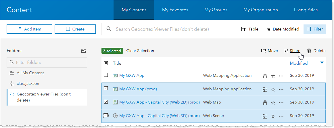Toggle the select-all checkbox beside Title
Screen dimensions: 334x128
(x=106, y=63)
